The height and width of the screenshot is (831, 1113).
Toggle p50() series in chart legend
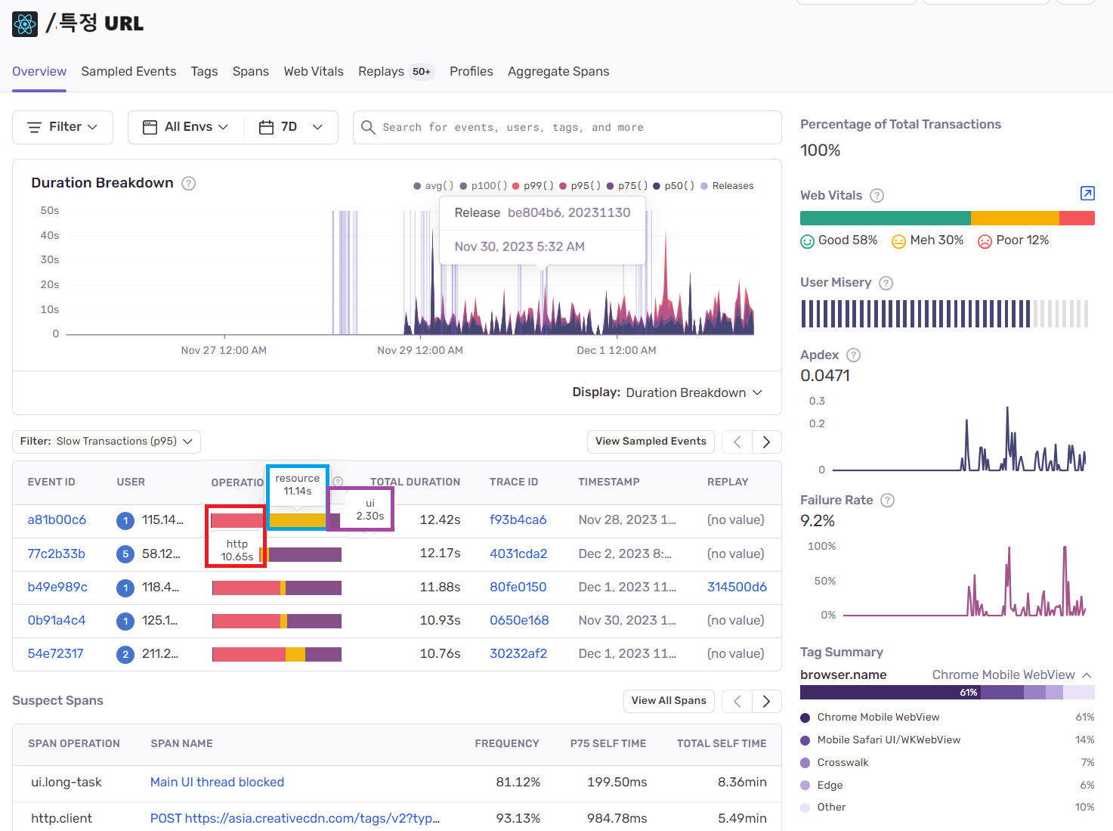point(674,186)
